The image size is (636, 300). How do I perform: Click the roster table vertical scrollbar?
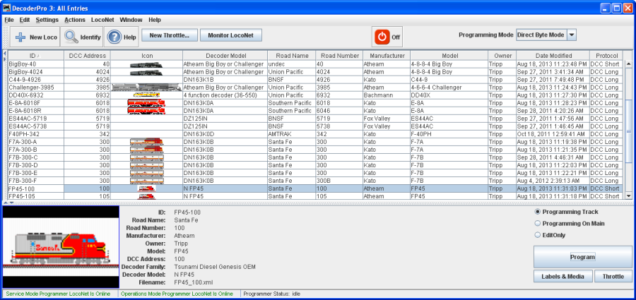click(628, 127)
